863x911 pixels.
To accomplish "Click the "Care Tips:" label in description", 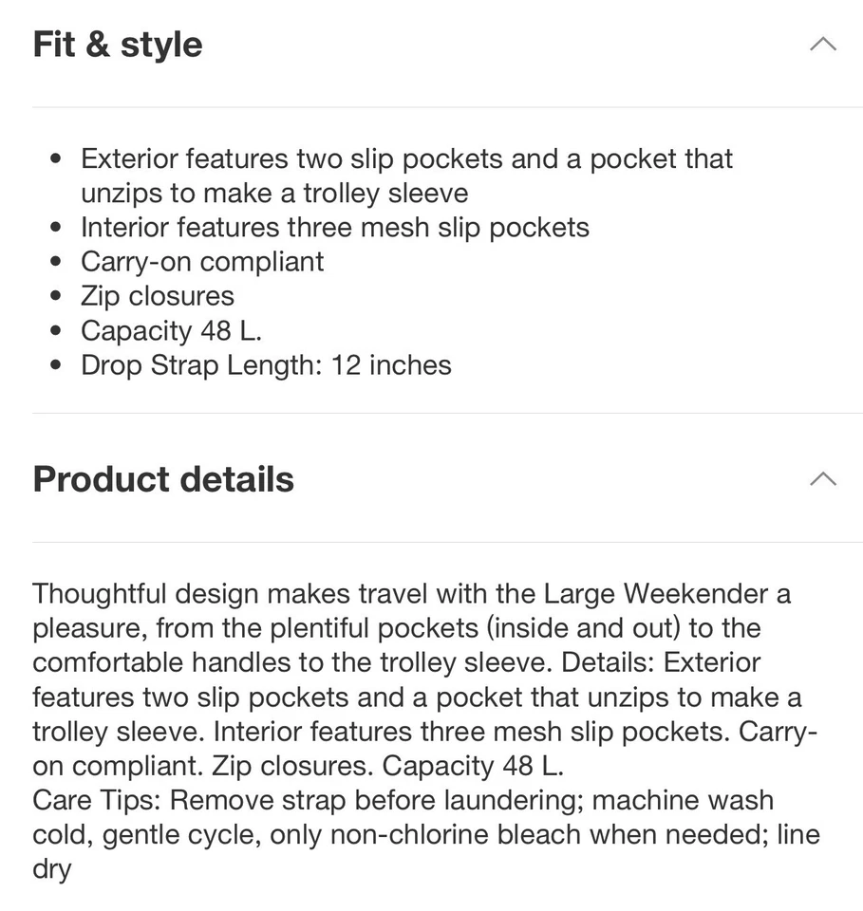I will pyautogui.click(x=99, y=800).
